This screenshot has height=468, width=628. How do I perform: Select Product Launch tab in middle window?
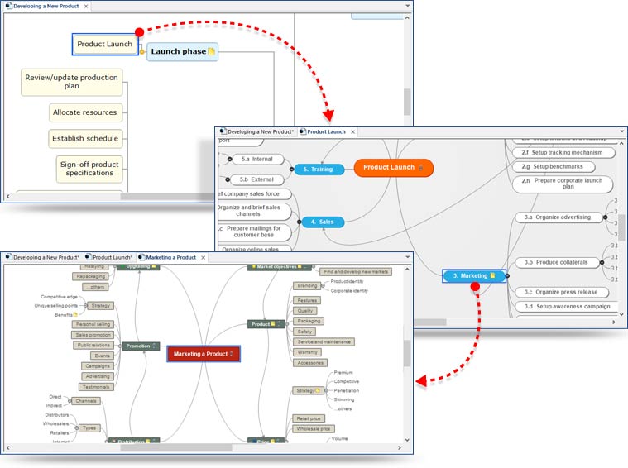(327, 131)
